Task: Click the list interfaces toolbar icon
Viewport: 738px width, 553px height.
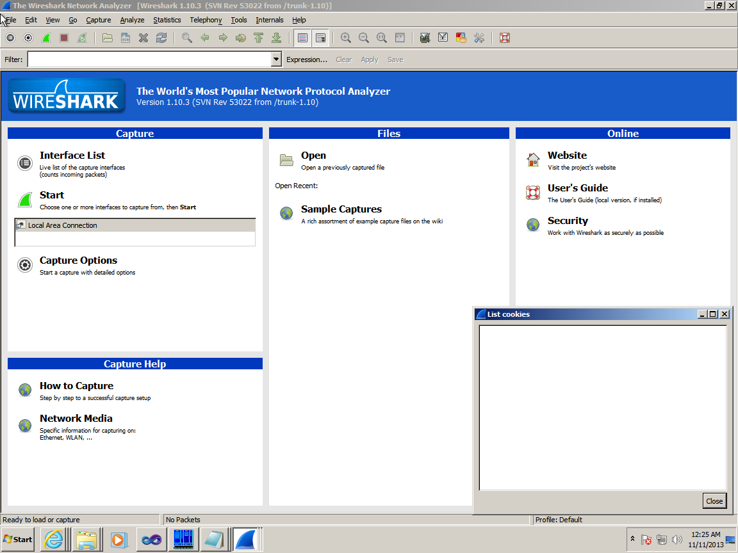Action: click(10, 38)
